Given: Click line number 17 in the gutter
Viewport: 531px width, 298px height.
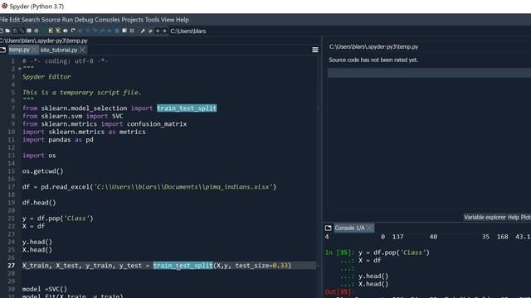Looking at the screenshot, I should [11, 187].
